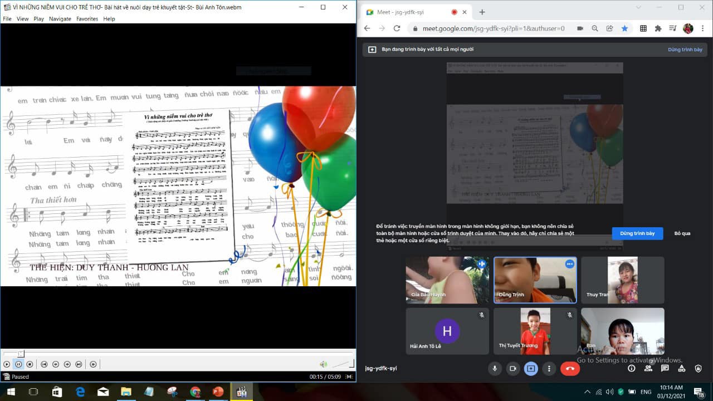Open meeting details info icon
This screenshot has width=713, height=401.
(x=631, y=368)
